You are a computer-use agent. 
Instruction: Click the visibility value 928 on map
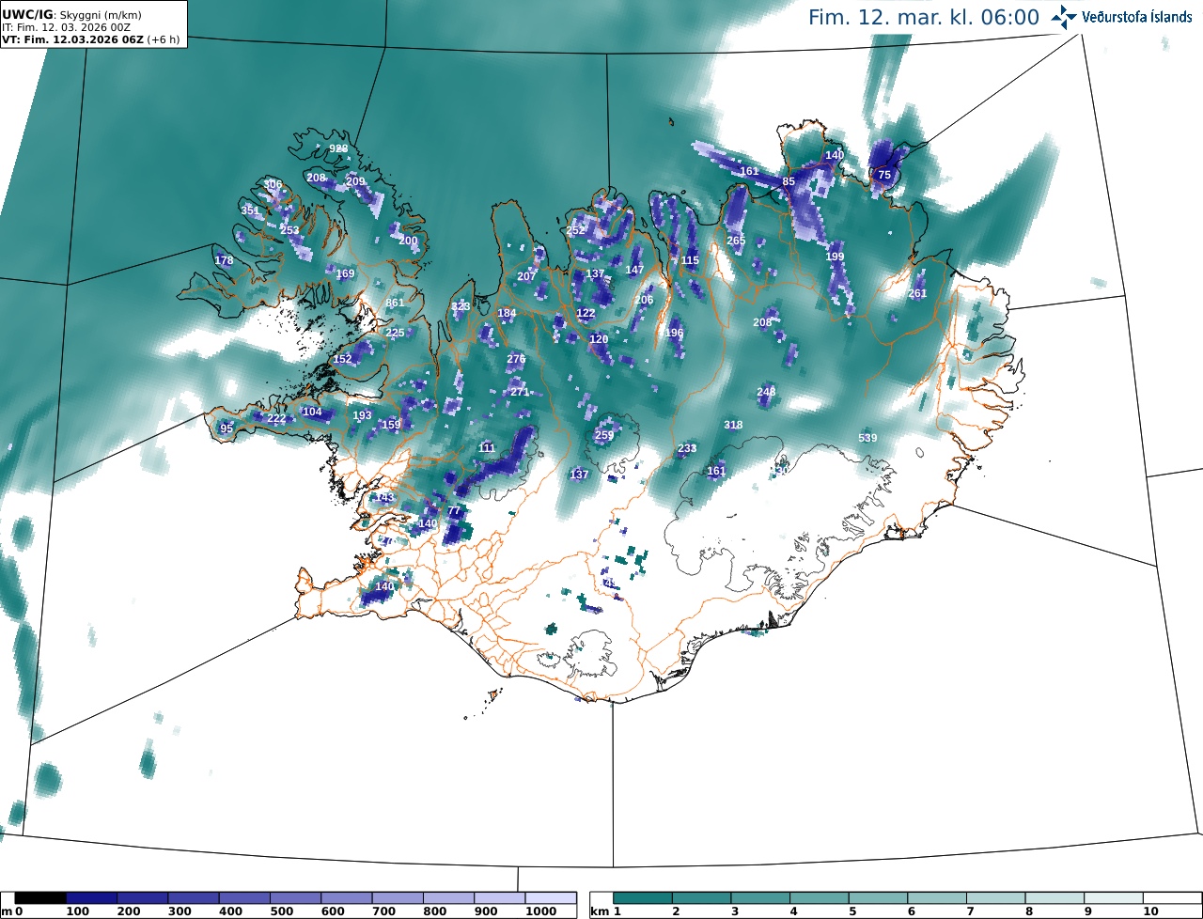tap(338, 148)
